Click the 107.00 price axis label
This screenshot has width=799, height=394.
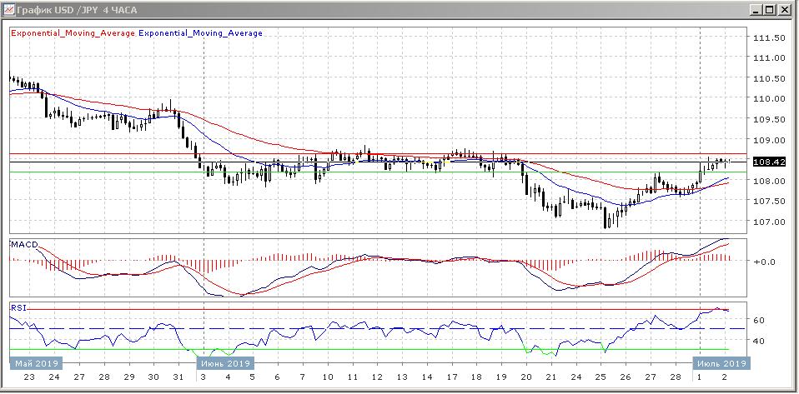[767, 222]
